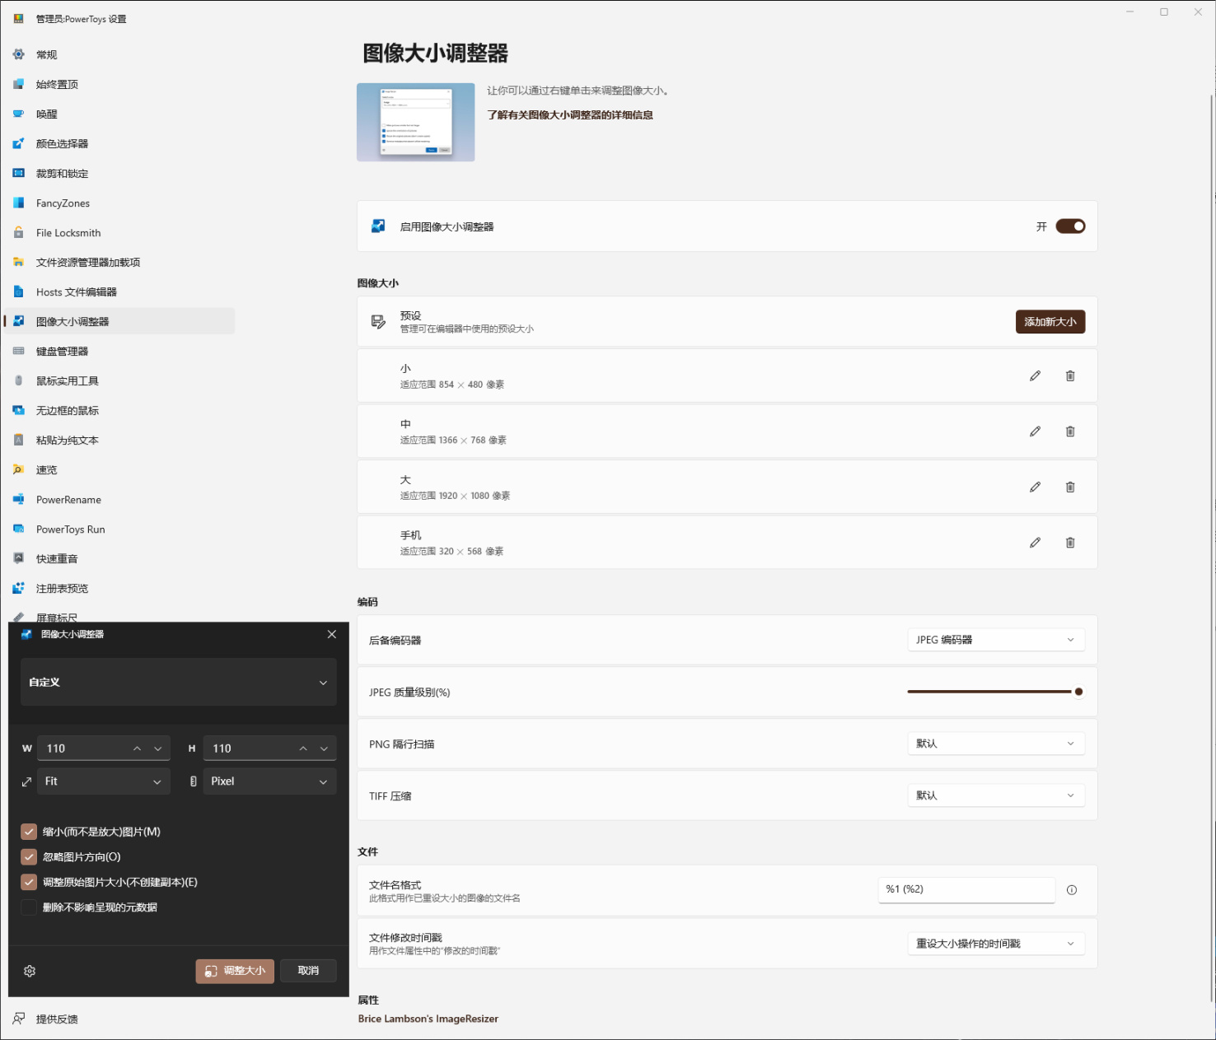
Task: Click the Hosts 文件编辑器 icon
Action: [18, 291]
